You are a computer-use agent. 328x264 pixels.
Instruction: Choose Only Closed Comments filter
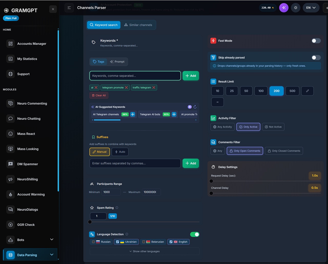point(284,151)
